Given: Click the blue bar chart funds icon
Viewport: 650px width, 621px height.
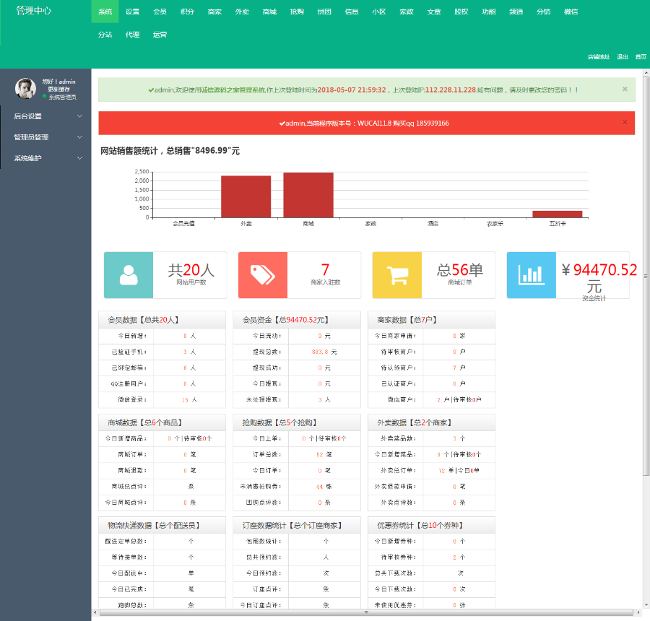Looking at the screenshot, I should [x=532, y=275].
